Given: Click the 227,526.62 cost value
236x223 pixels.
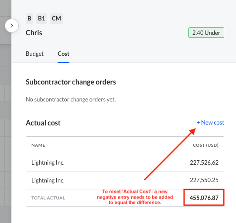Looking at the screenshot, I should coord(204,162).
